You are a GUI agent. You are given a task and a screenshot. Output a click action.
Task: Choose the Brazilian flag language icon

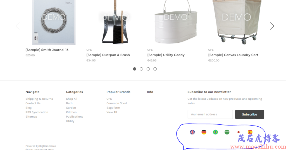(x=215, y=132)
